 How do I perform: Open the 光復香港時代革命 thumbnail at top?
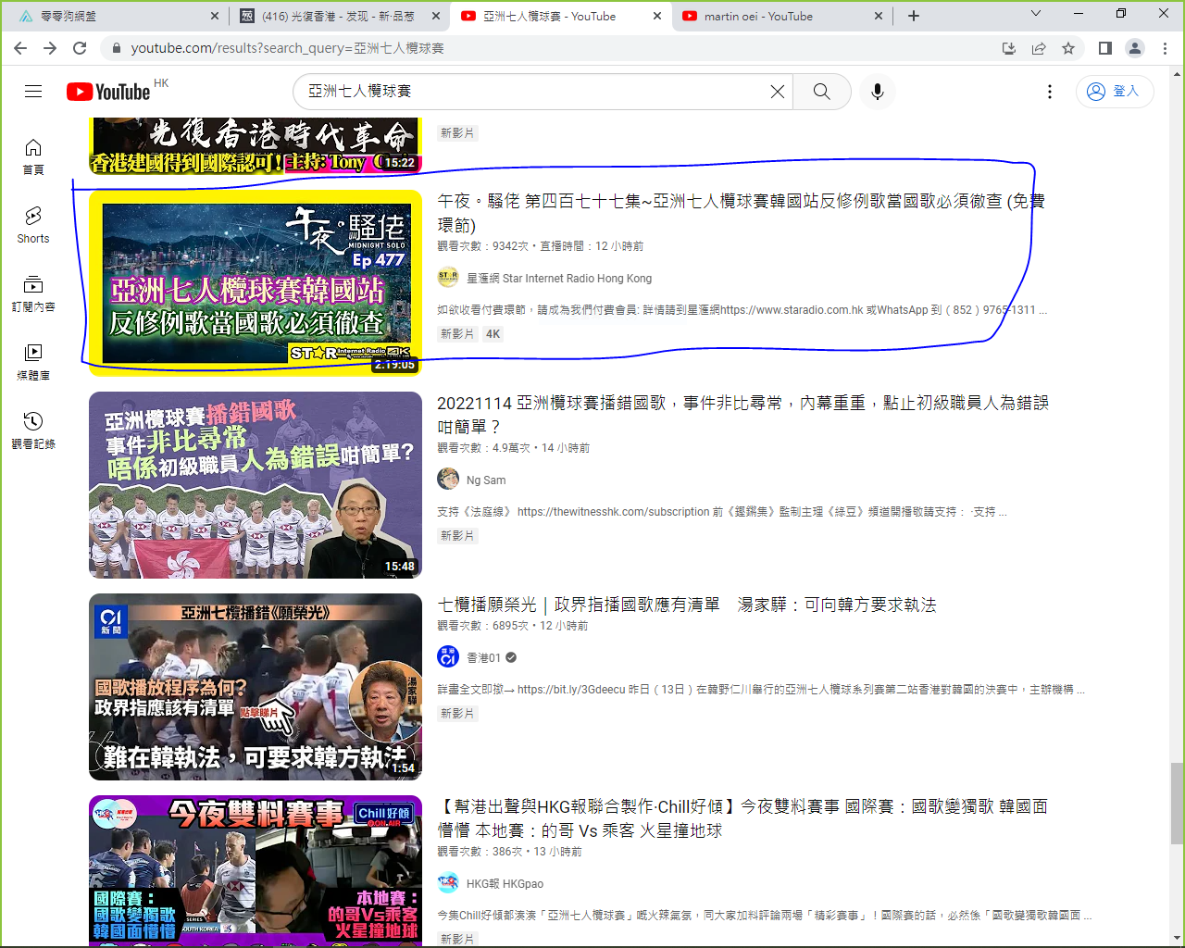coord(256,145)
